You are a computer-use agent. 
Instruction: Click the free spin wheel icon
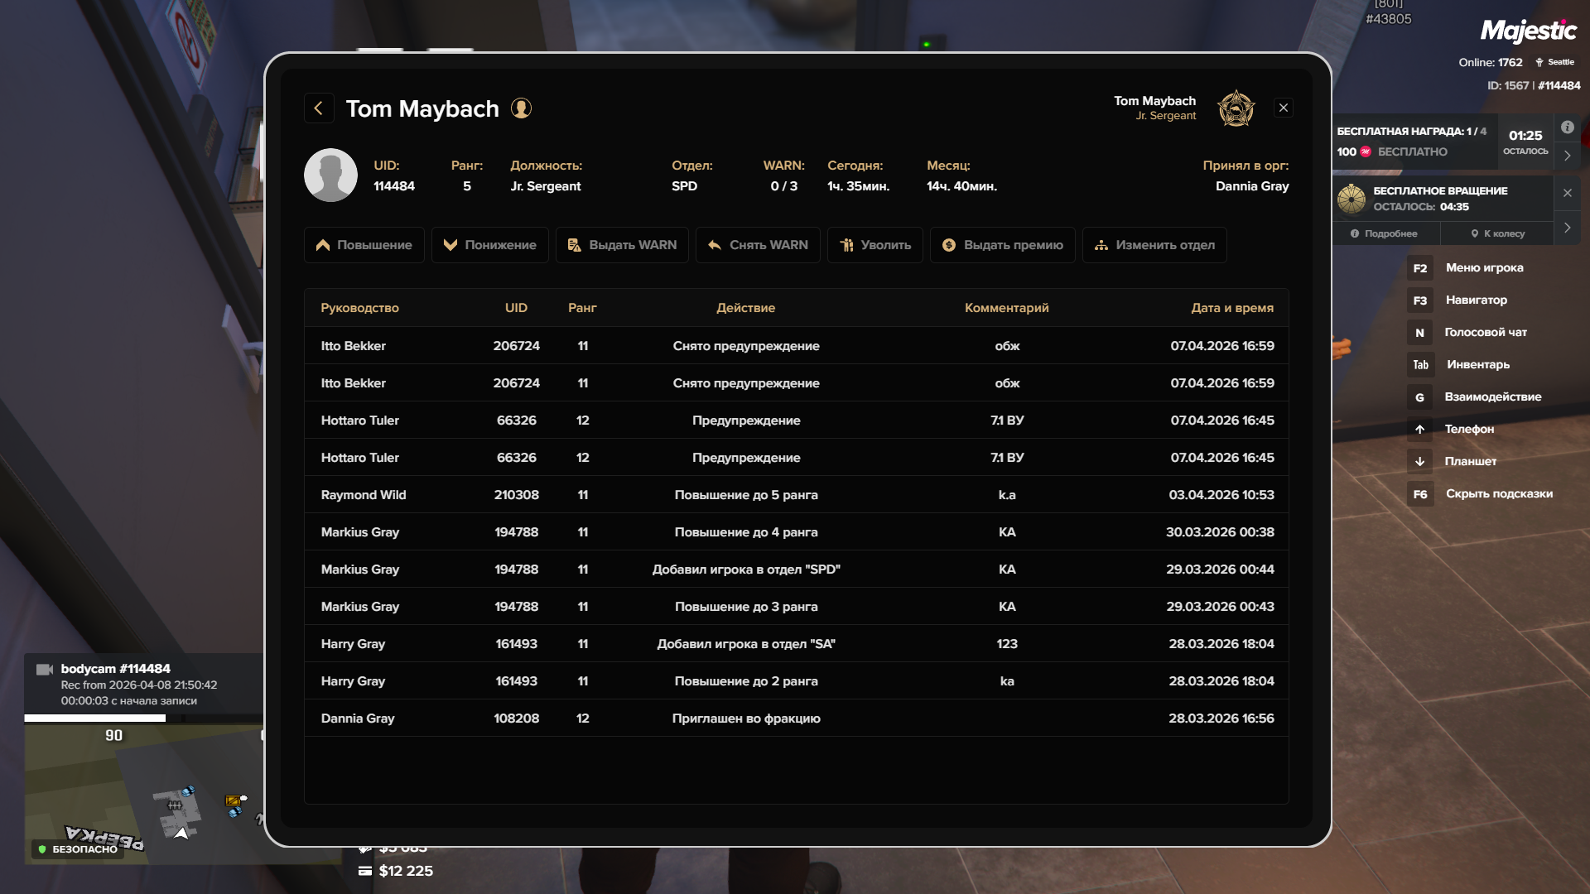pos(1351,199)
